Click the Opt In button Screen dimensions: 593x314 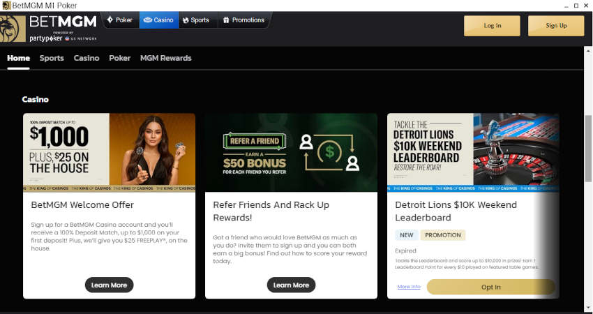pyautogui.click(x=491, y=287)
